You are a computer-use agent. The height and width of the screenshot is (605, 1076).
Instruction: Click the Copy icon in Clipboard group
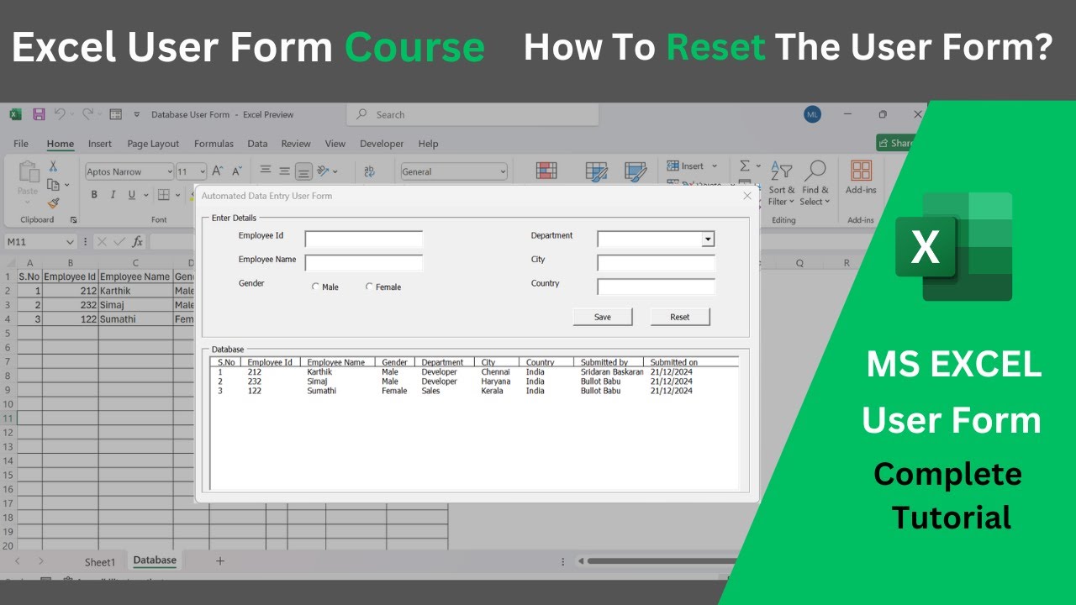[53, 185]
